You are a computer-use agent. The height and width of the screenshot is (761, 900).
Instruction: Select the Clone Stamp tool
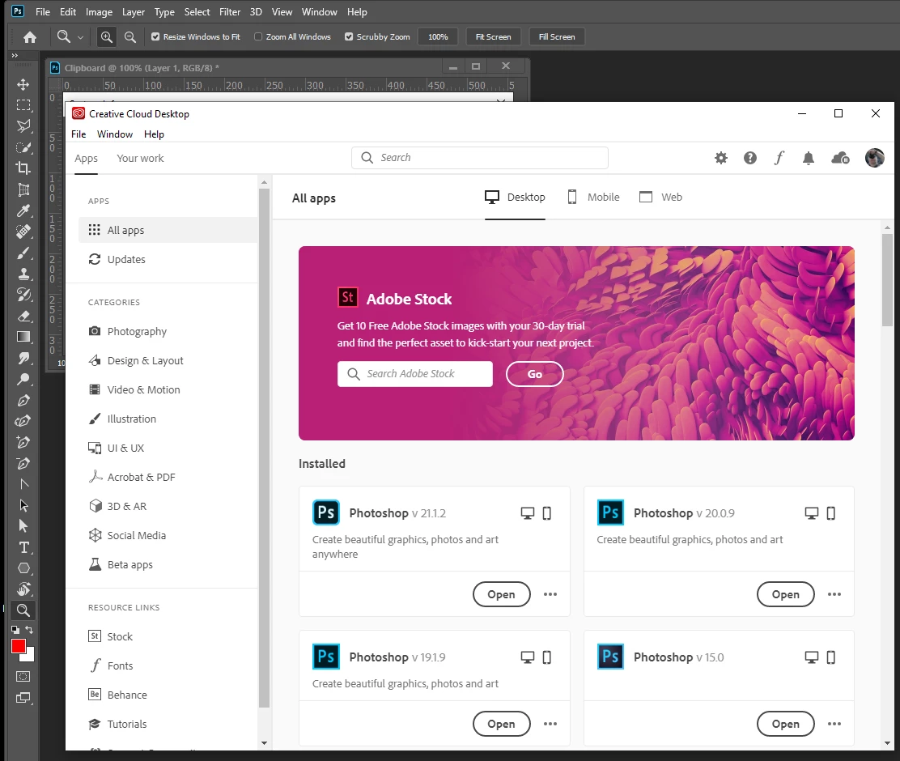(23, 274)
